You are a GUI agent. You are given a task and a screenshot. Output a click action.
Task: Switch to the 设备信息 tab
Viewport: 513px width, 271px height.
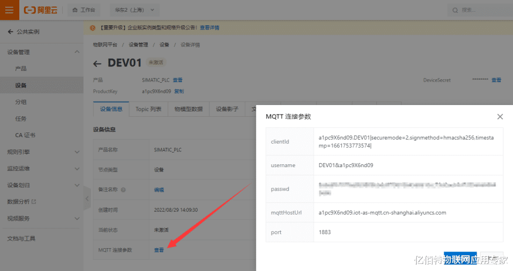[111, 109]
